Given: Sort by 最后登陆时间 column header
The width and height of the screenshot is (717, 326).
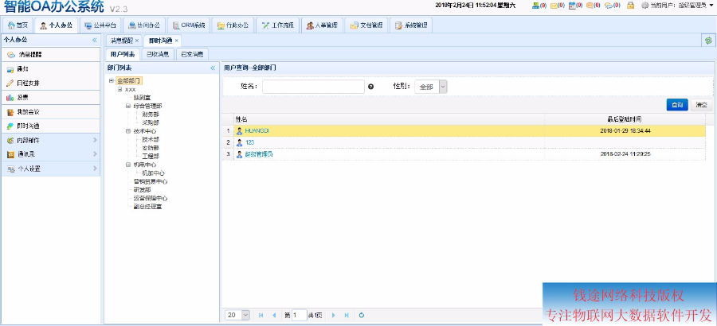Looking at the screenshot, I should [x=624, y=119].
